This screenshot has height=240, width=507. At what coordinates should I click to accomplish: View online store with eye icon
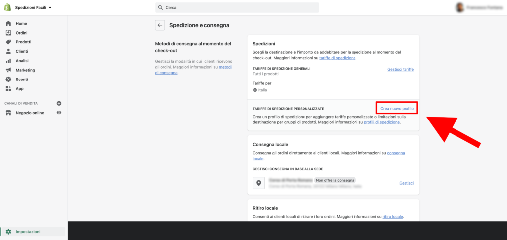coord(59,113)
